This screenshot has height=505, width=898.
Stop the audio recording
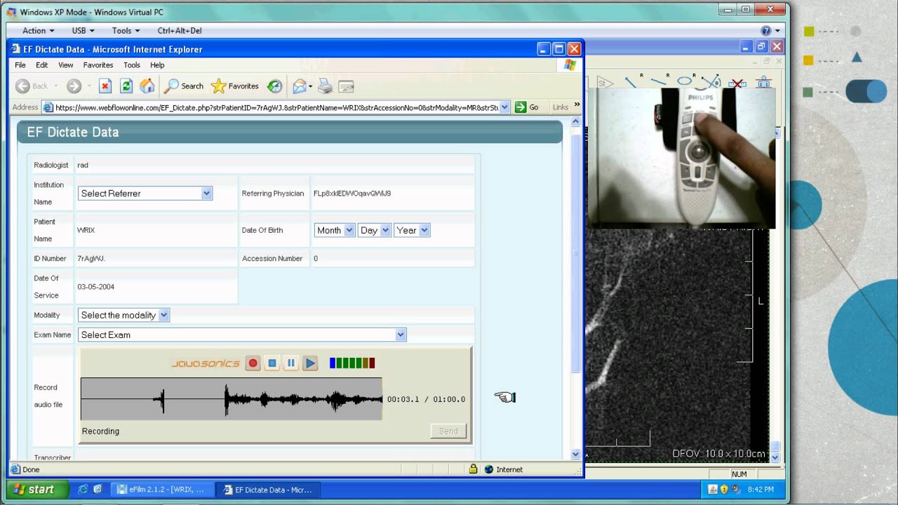pyautogui.click(x=272, y=363)
